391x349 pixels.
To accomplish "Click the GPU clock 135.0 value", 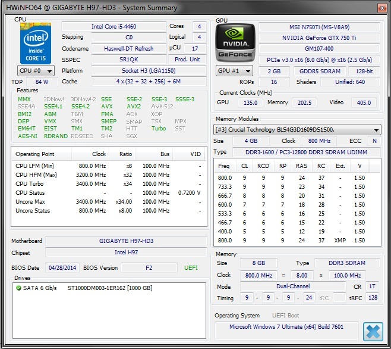I will 250,103.
